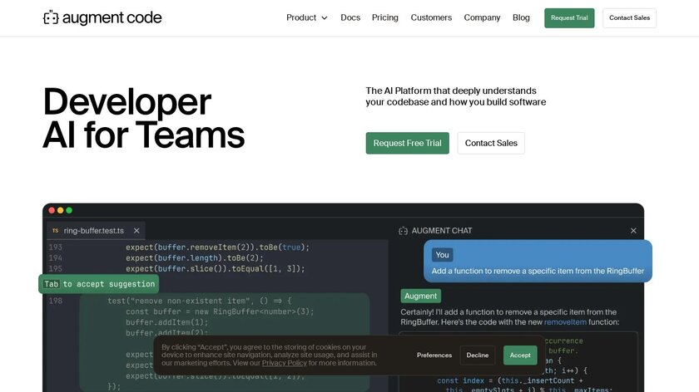Accept cookies in the banner
This screenshot has width=699, height=392.
[x=520, y=355]
